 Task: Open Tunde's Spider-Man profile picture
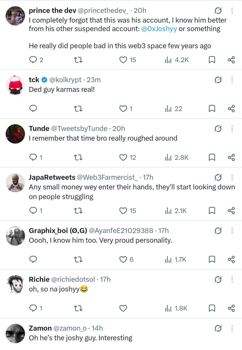pyautogui.click(x=15, y=134)
